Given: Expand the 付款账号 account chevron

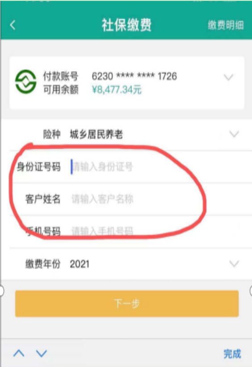Looking at the screenshot, I should click(228, 77).
